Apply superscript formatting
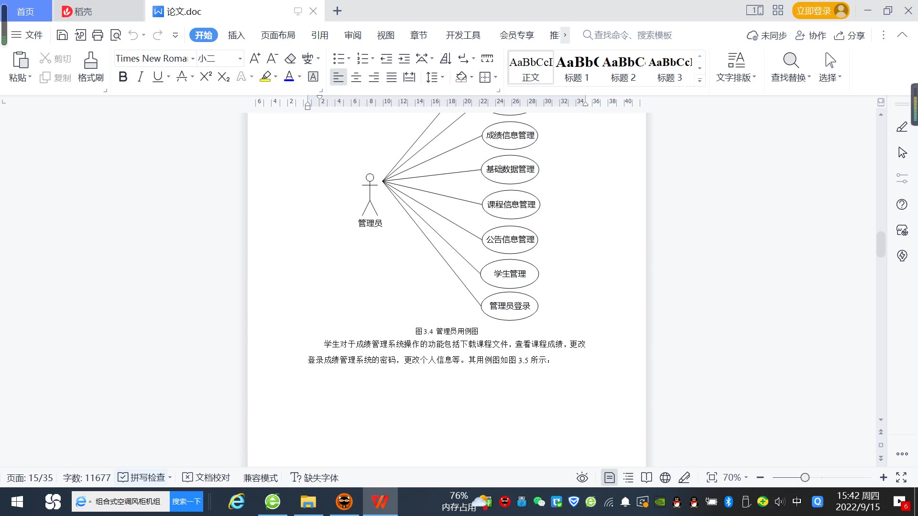Viewport: 918px width, 516px height. tap(206, 76)
